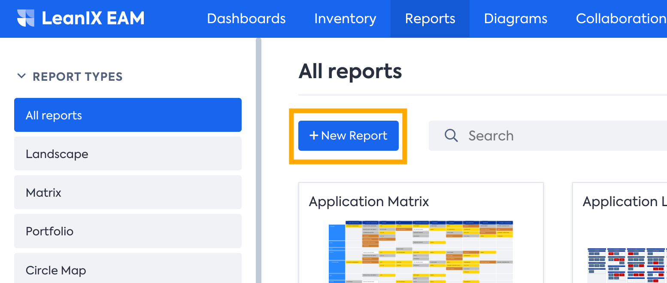Open the Dashboards tab
Viewport: 667px width, 283px height.
tap(246, 18)
